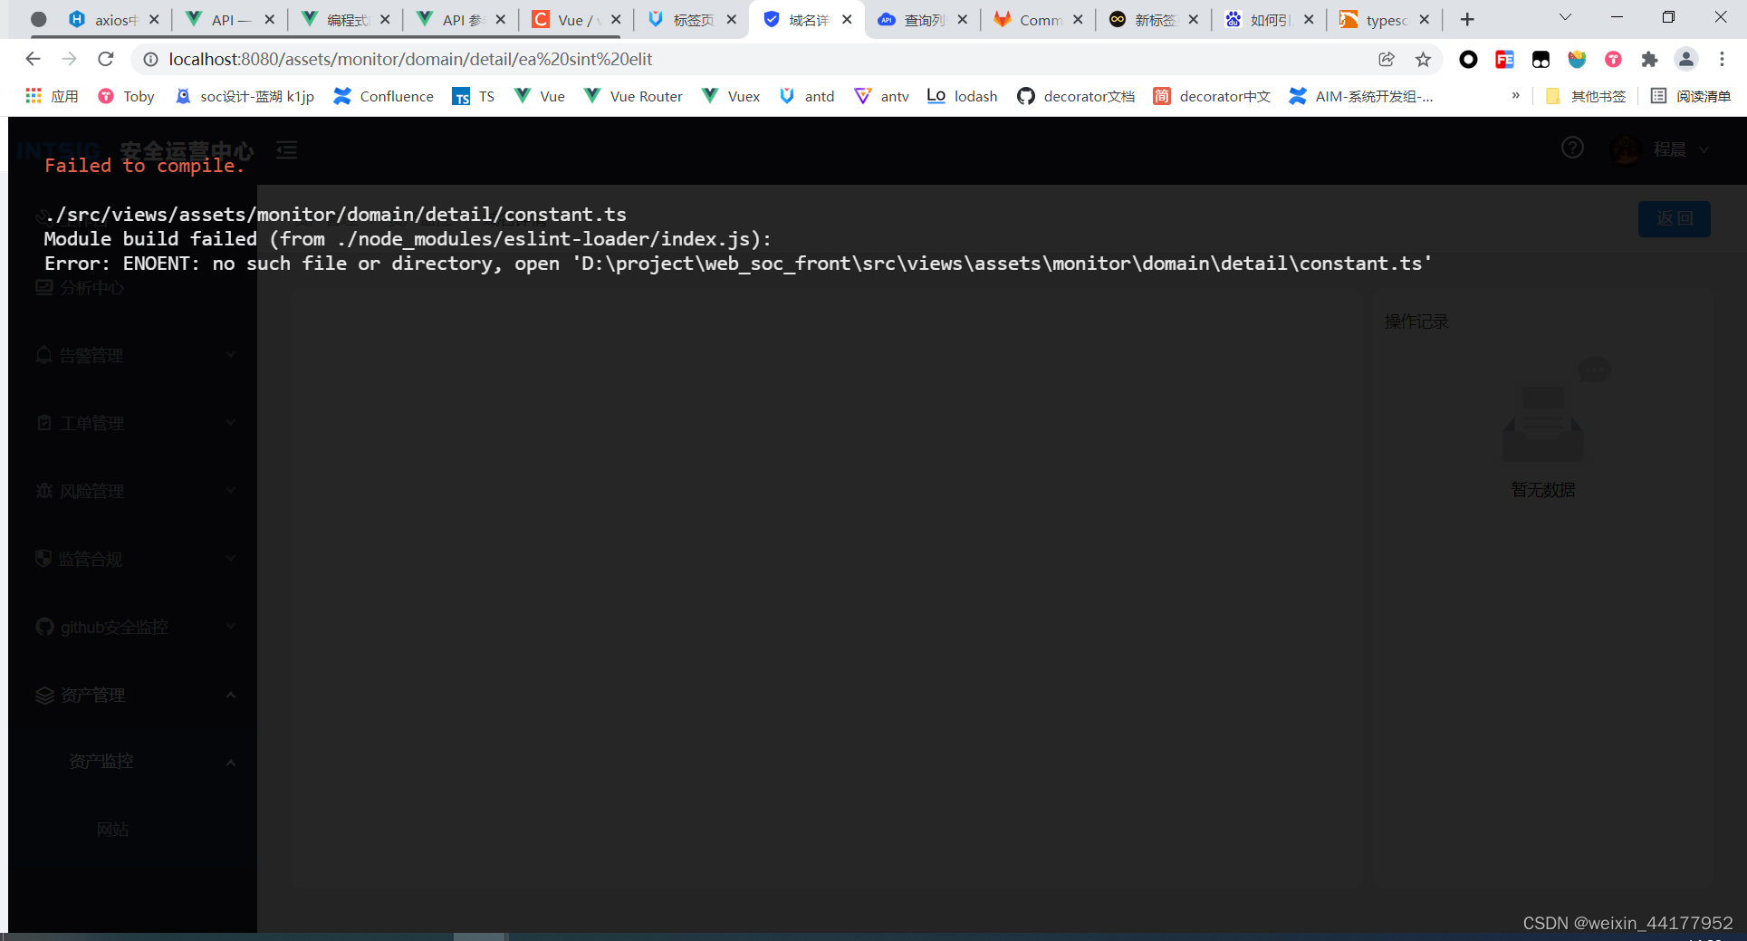Open the antv bookmark
The image size is (1747, 941).
882,96
